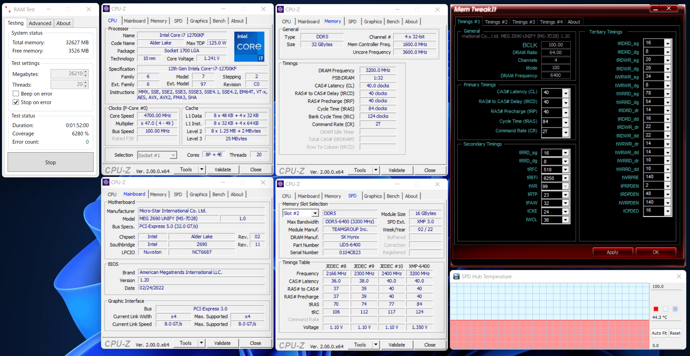The width and height of the screenshot is (690, 356).
Task: Open the tRFC dropdown in Mem TweakIt
Action: tap(566, 170)
